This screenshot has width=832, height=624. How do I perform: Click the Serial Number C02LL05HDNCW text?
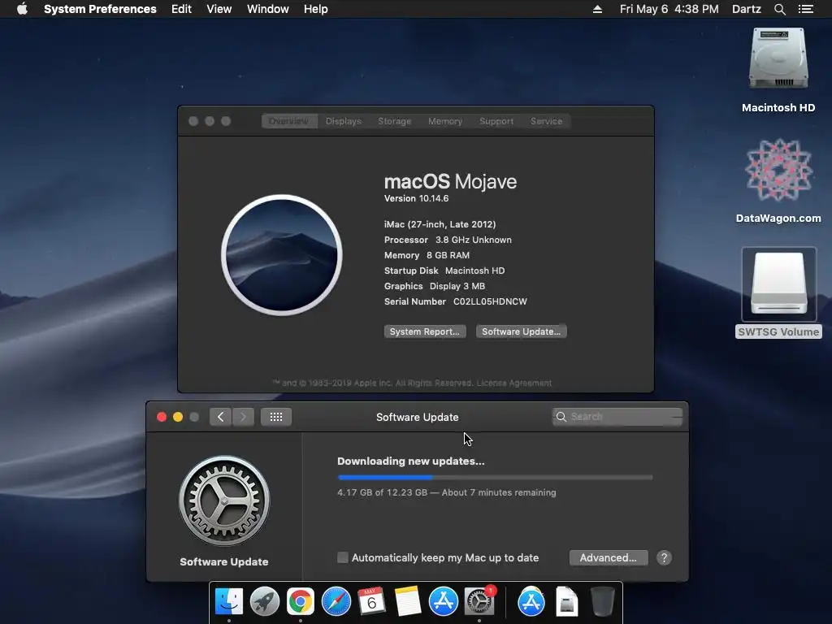(455, 301)
